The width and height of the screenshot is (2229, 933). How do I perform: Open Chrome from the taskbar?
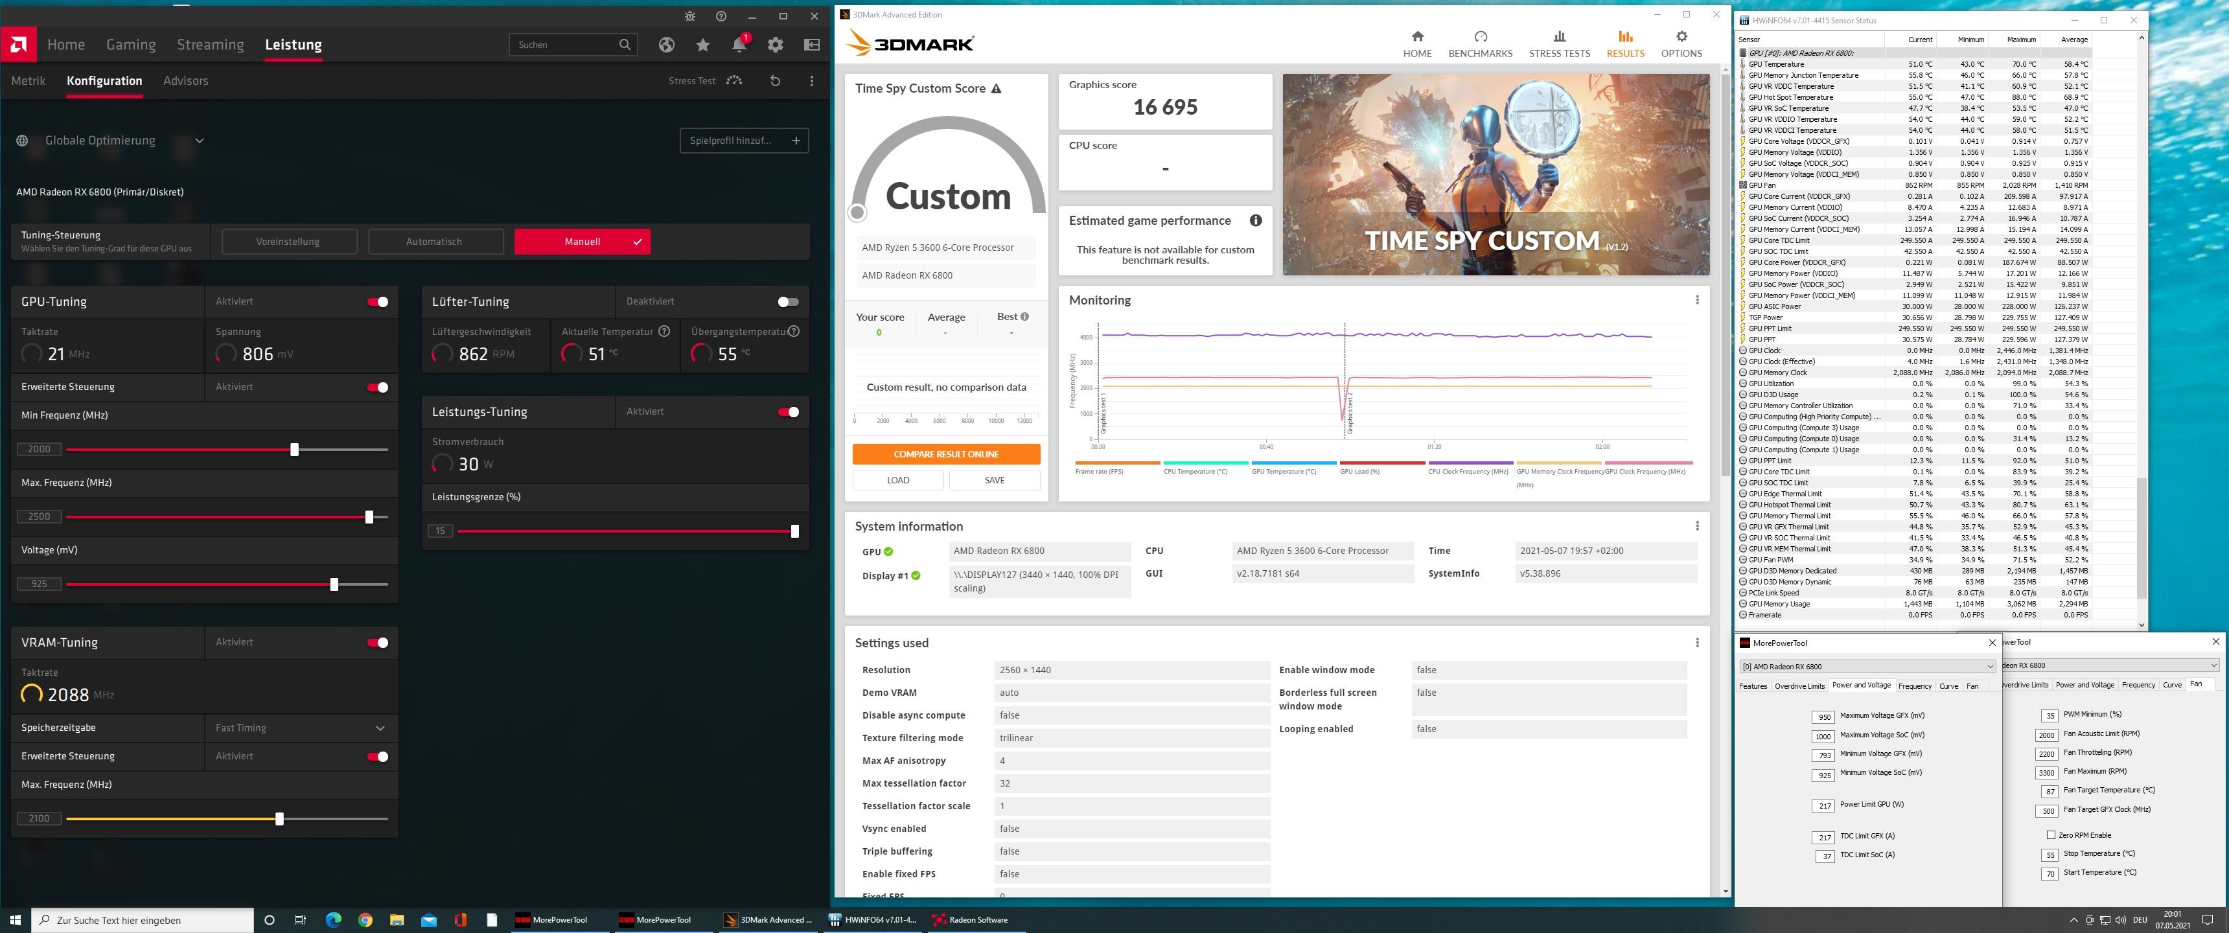point(365,919)
